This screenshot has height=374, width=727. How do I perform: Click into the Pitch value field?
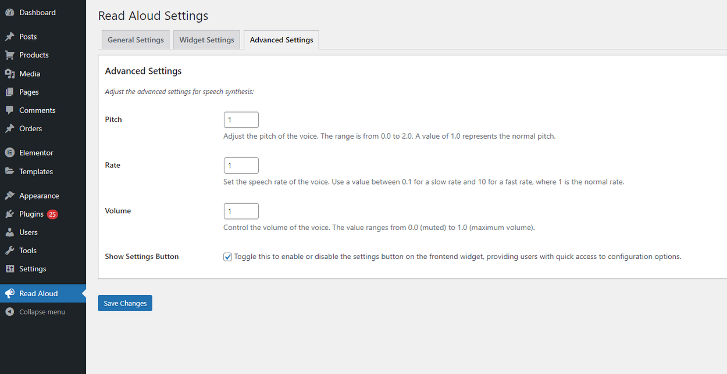(241, 120)
